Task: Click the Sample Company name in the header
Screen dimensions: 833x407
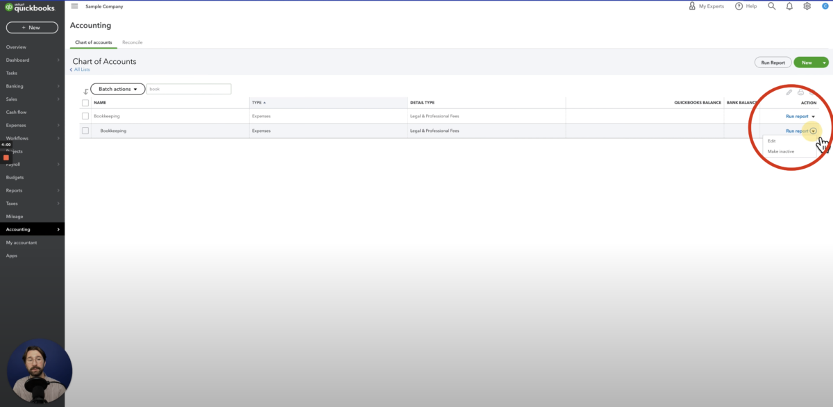Action: click(x=104, y=6)
